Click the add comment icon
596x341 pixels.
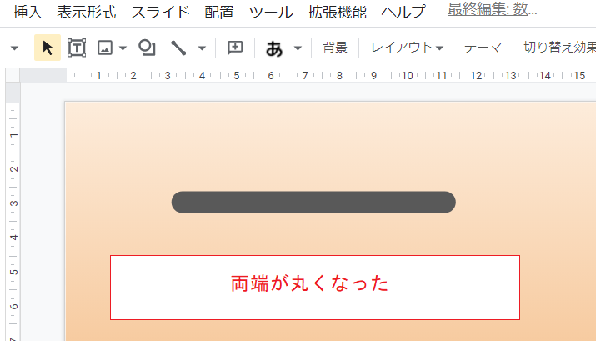pos(235,48)
